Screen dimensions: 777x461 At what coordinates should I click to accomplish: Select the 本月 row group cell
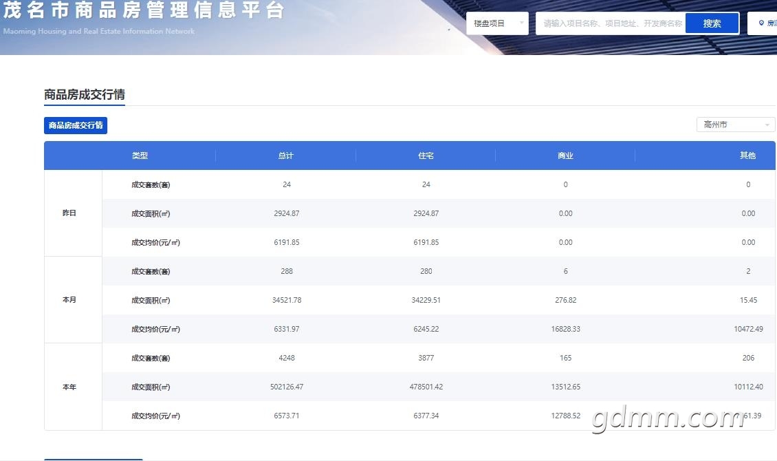pyautogui.click(x=69, y=300)
